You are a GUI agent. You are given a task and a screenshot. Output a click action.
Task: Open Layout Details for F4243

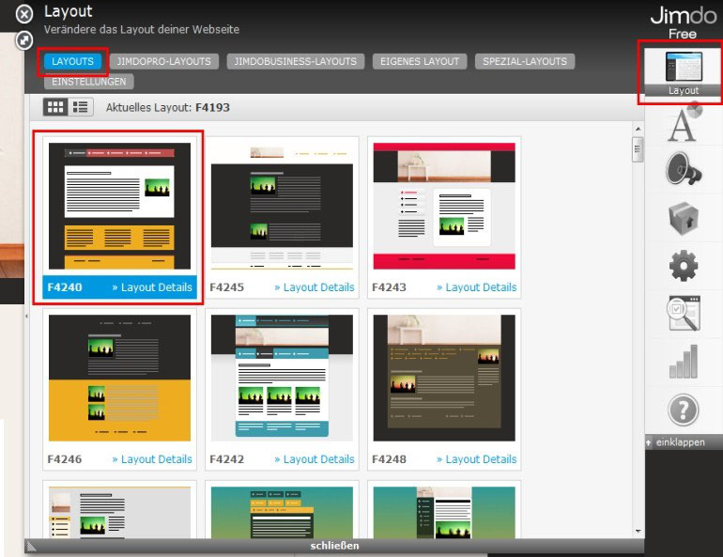pos(477,287)
